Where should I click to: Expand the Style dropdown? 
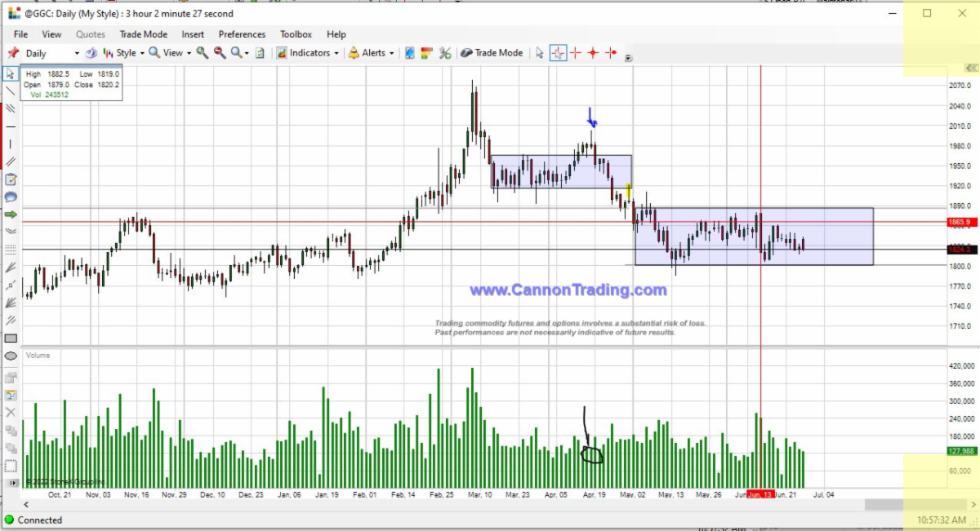[x=142, y=53]
